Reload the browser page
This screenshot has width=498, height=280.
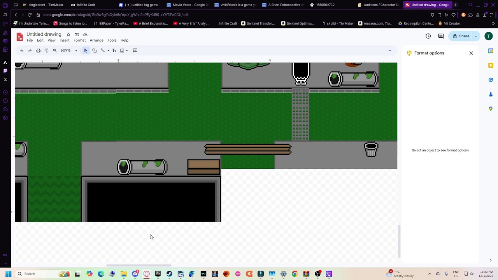[30, 15]
